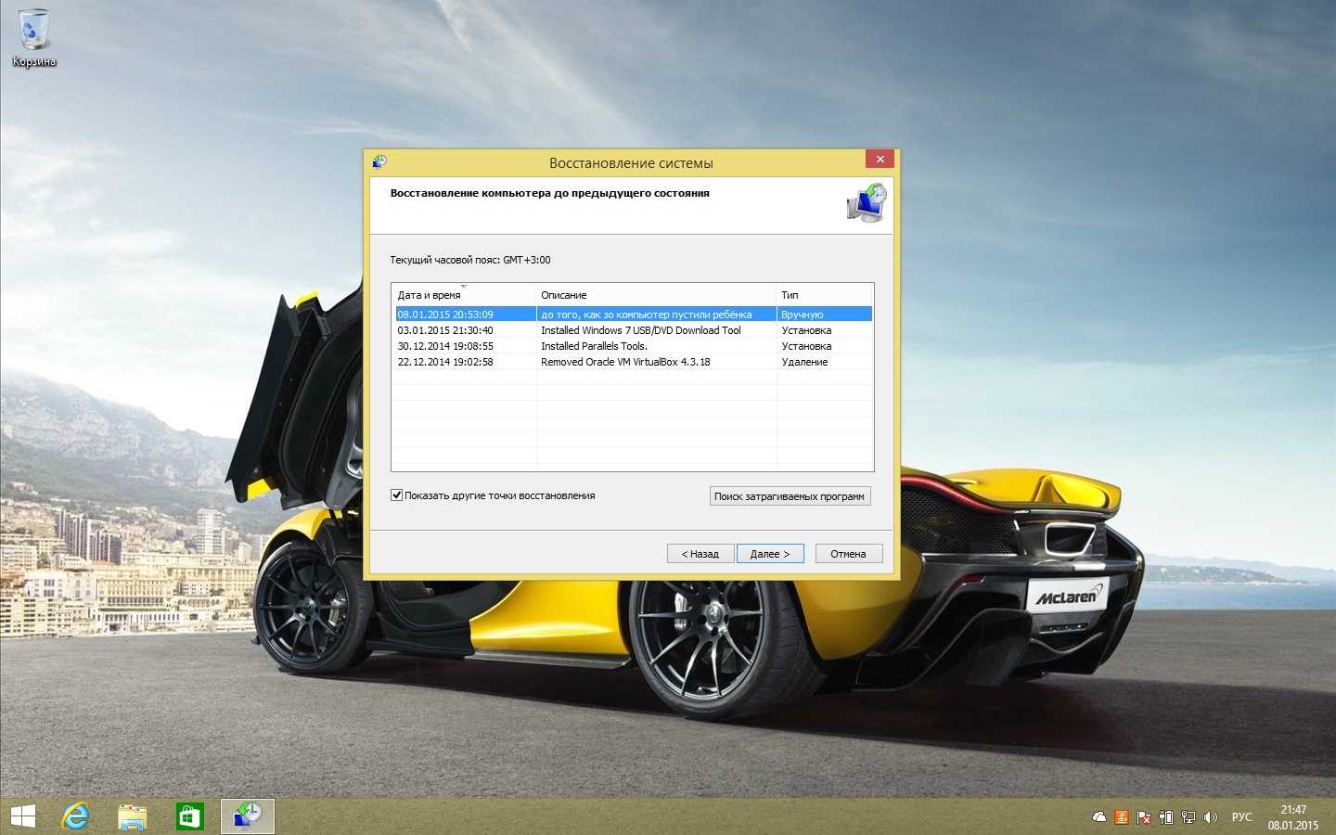The width and height of the screenshot is (1336, 835).
Task: Launch Internet Explorer from the taskbar
Action: (76, 816)
